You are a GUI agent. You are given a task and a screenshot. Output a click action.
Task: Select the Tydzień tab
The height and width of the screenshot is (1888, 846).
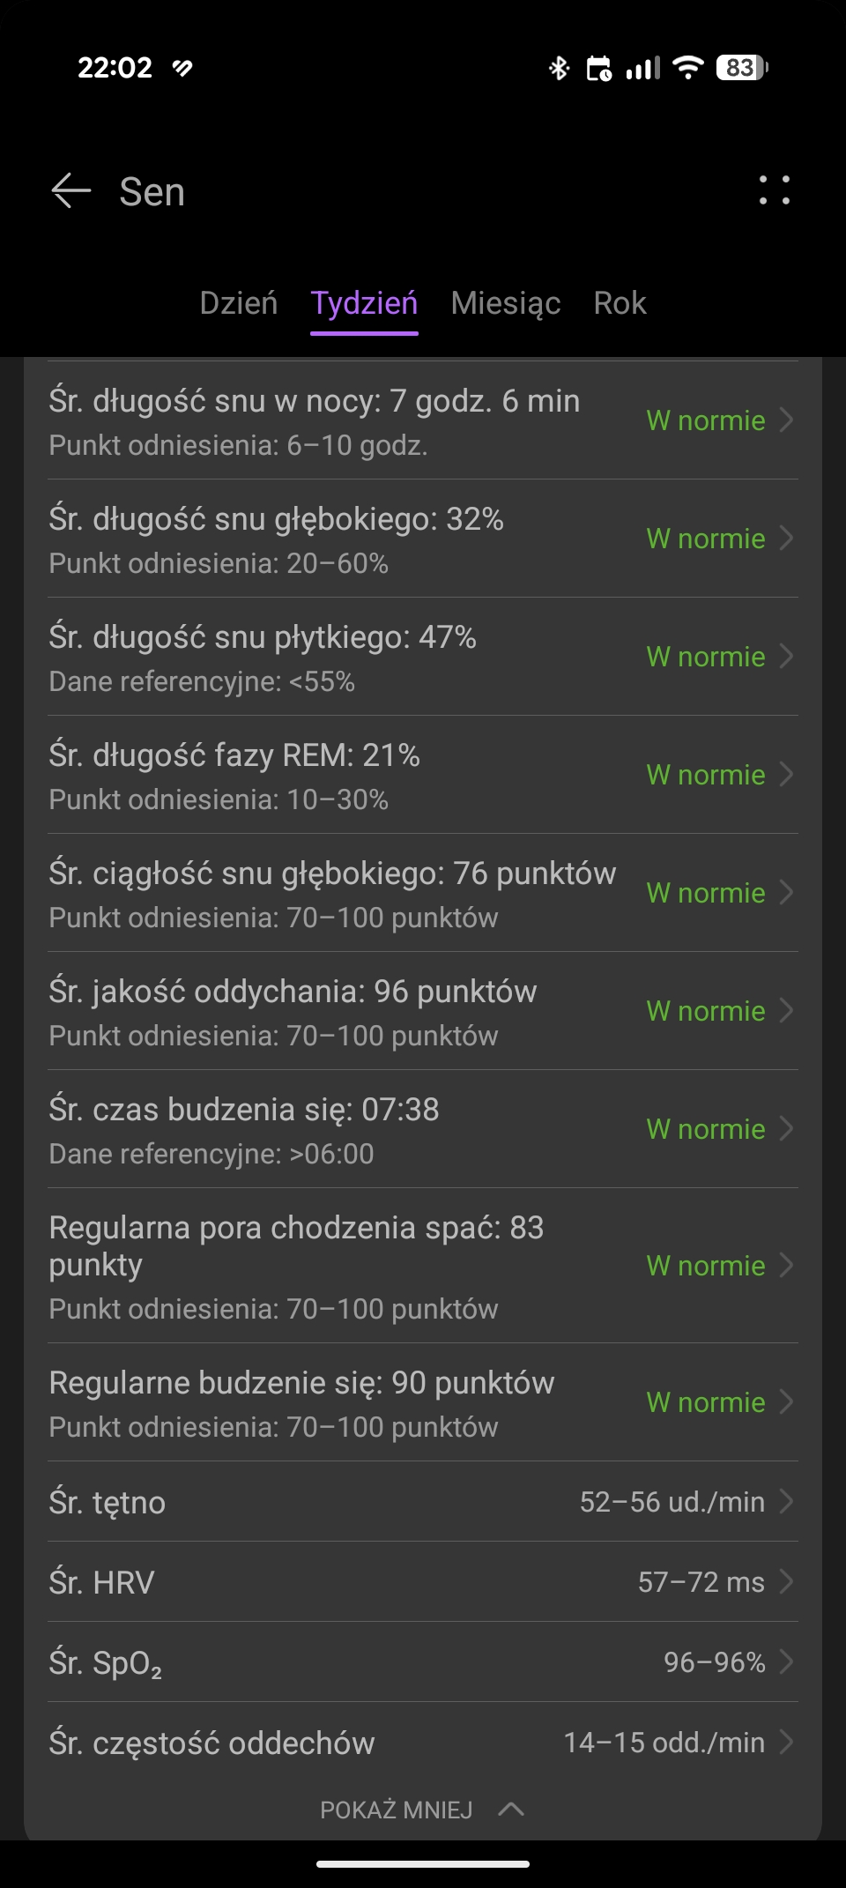(364, 303)
